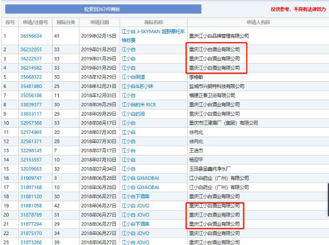Select applicant 福建正泰卫浴有限公司
This screenshot has width=329, height=245.
click(212, 96)
